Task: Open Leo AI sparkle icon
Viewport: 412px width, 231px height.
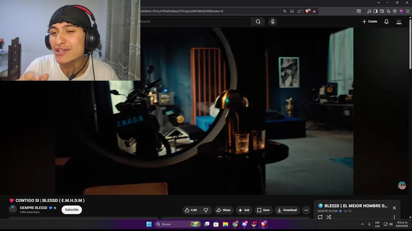Action: coord(388,11)
